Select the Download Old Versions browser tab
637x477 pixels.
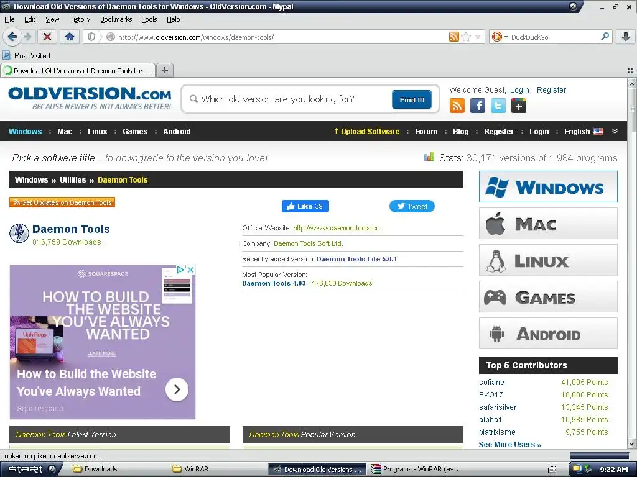pyautogui.click(x=78, y=70)
